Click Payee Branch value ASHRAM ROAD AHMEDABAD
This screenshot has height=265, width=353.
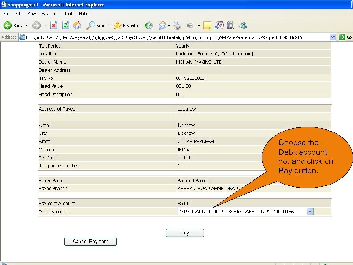pos(207,188)
